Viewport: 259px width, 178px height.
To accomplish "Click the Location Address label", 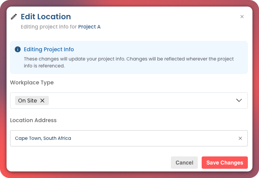I will [x=33, y=120].
